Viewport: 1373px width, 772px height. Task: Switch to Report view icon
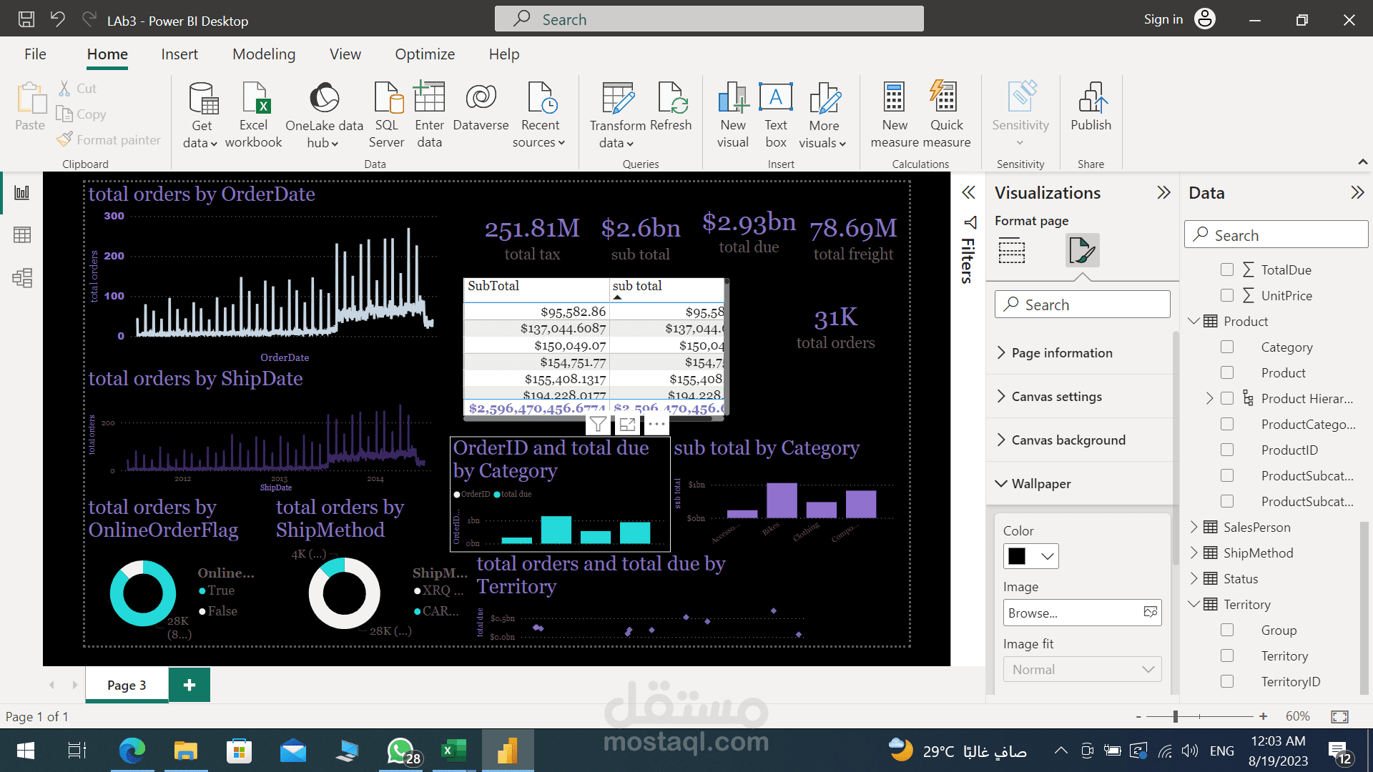[22, 192]
